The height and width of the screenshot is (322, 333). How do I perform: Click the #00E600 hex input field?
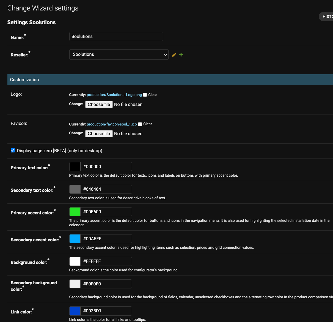[106, 212]
